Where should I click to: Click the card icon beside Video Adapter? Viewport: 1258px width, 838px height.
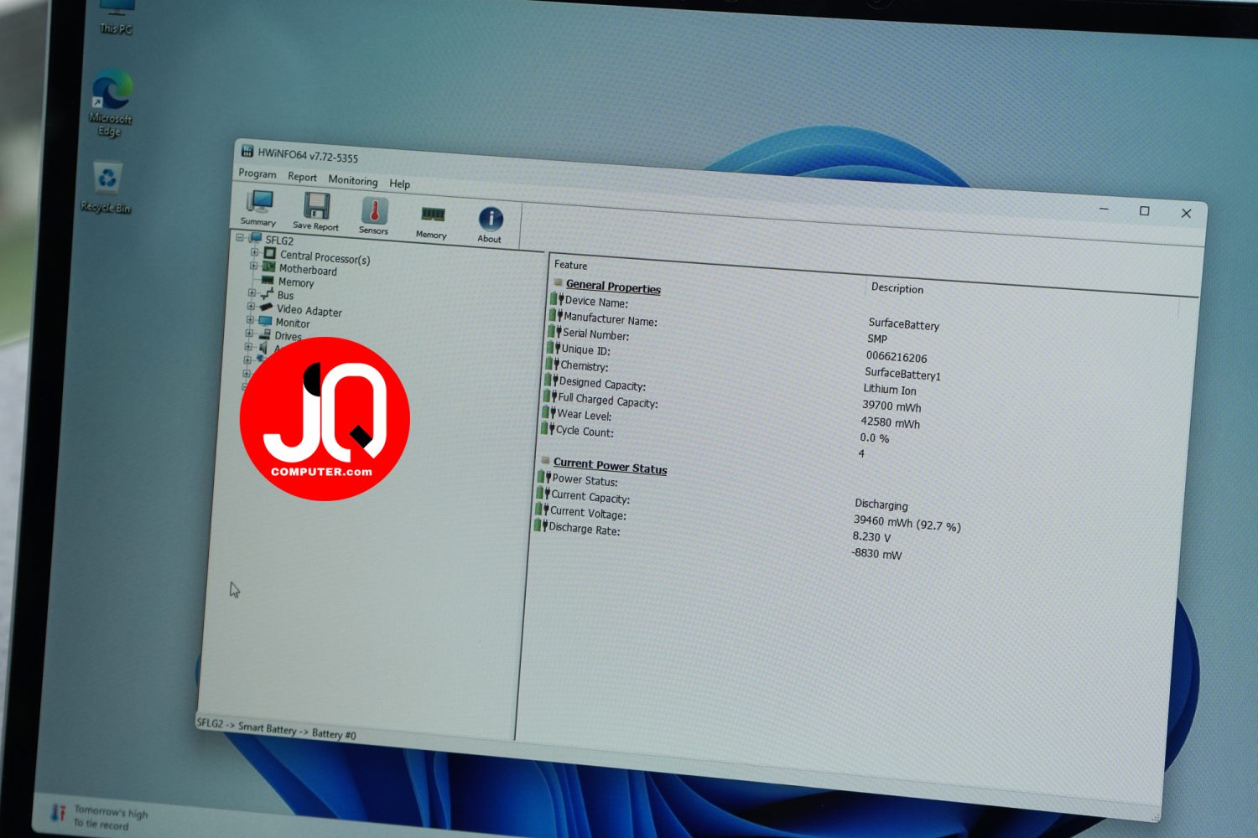[x=266, y=307]
